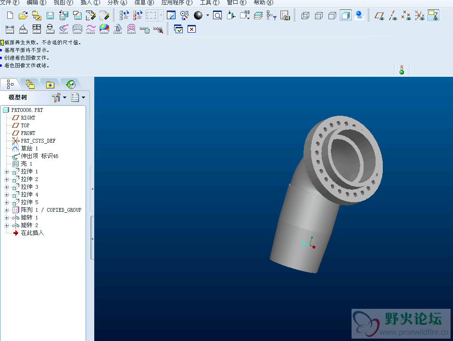Click the hide all analysis icon
This screenshot has height=341, width=453.
pos(158,29)
